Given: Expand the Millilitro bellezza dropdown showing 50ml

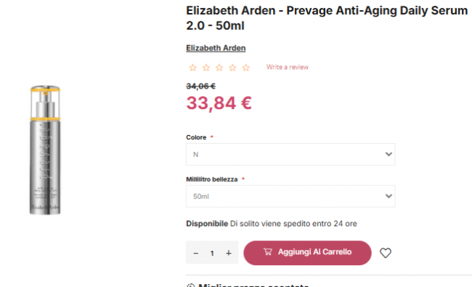Looking at the screenshot, I should 290,196.
